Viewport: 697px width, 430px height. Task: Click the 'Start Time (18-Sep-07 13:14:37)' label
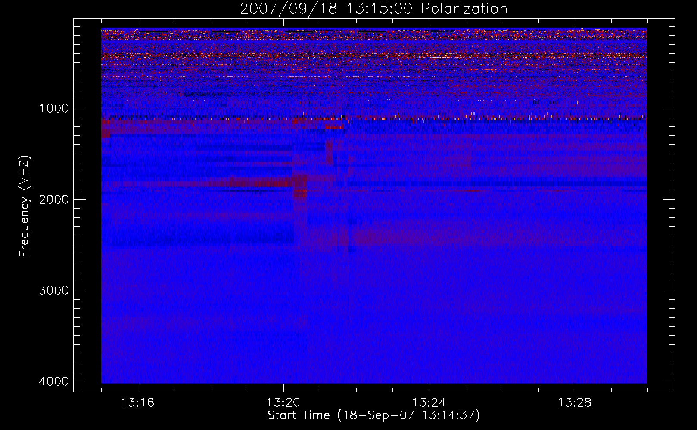click(x=373, y=415)
